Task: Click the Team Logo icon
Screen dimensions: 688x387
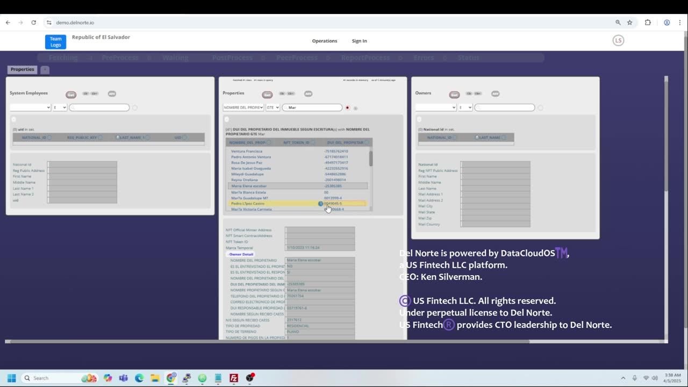Action: click(55, 42)
